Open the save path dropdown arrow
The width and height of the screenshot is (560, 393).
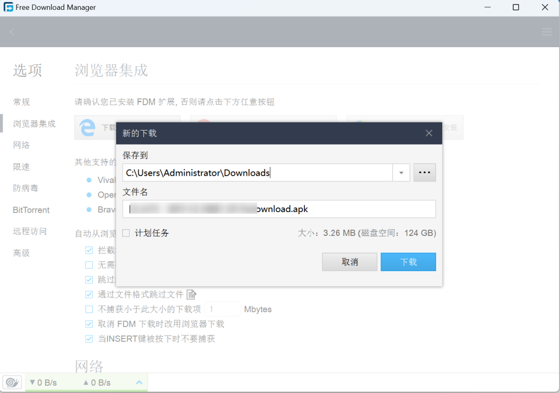point(401,172)
